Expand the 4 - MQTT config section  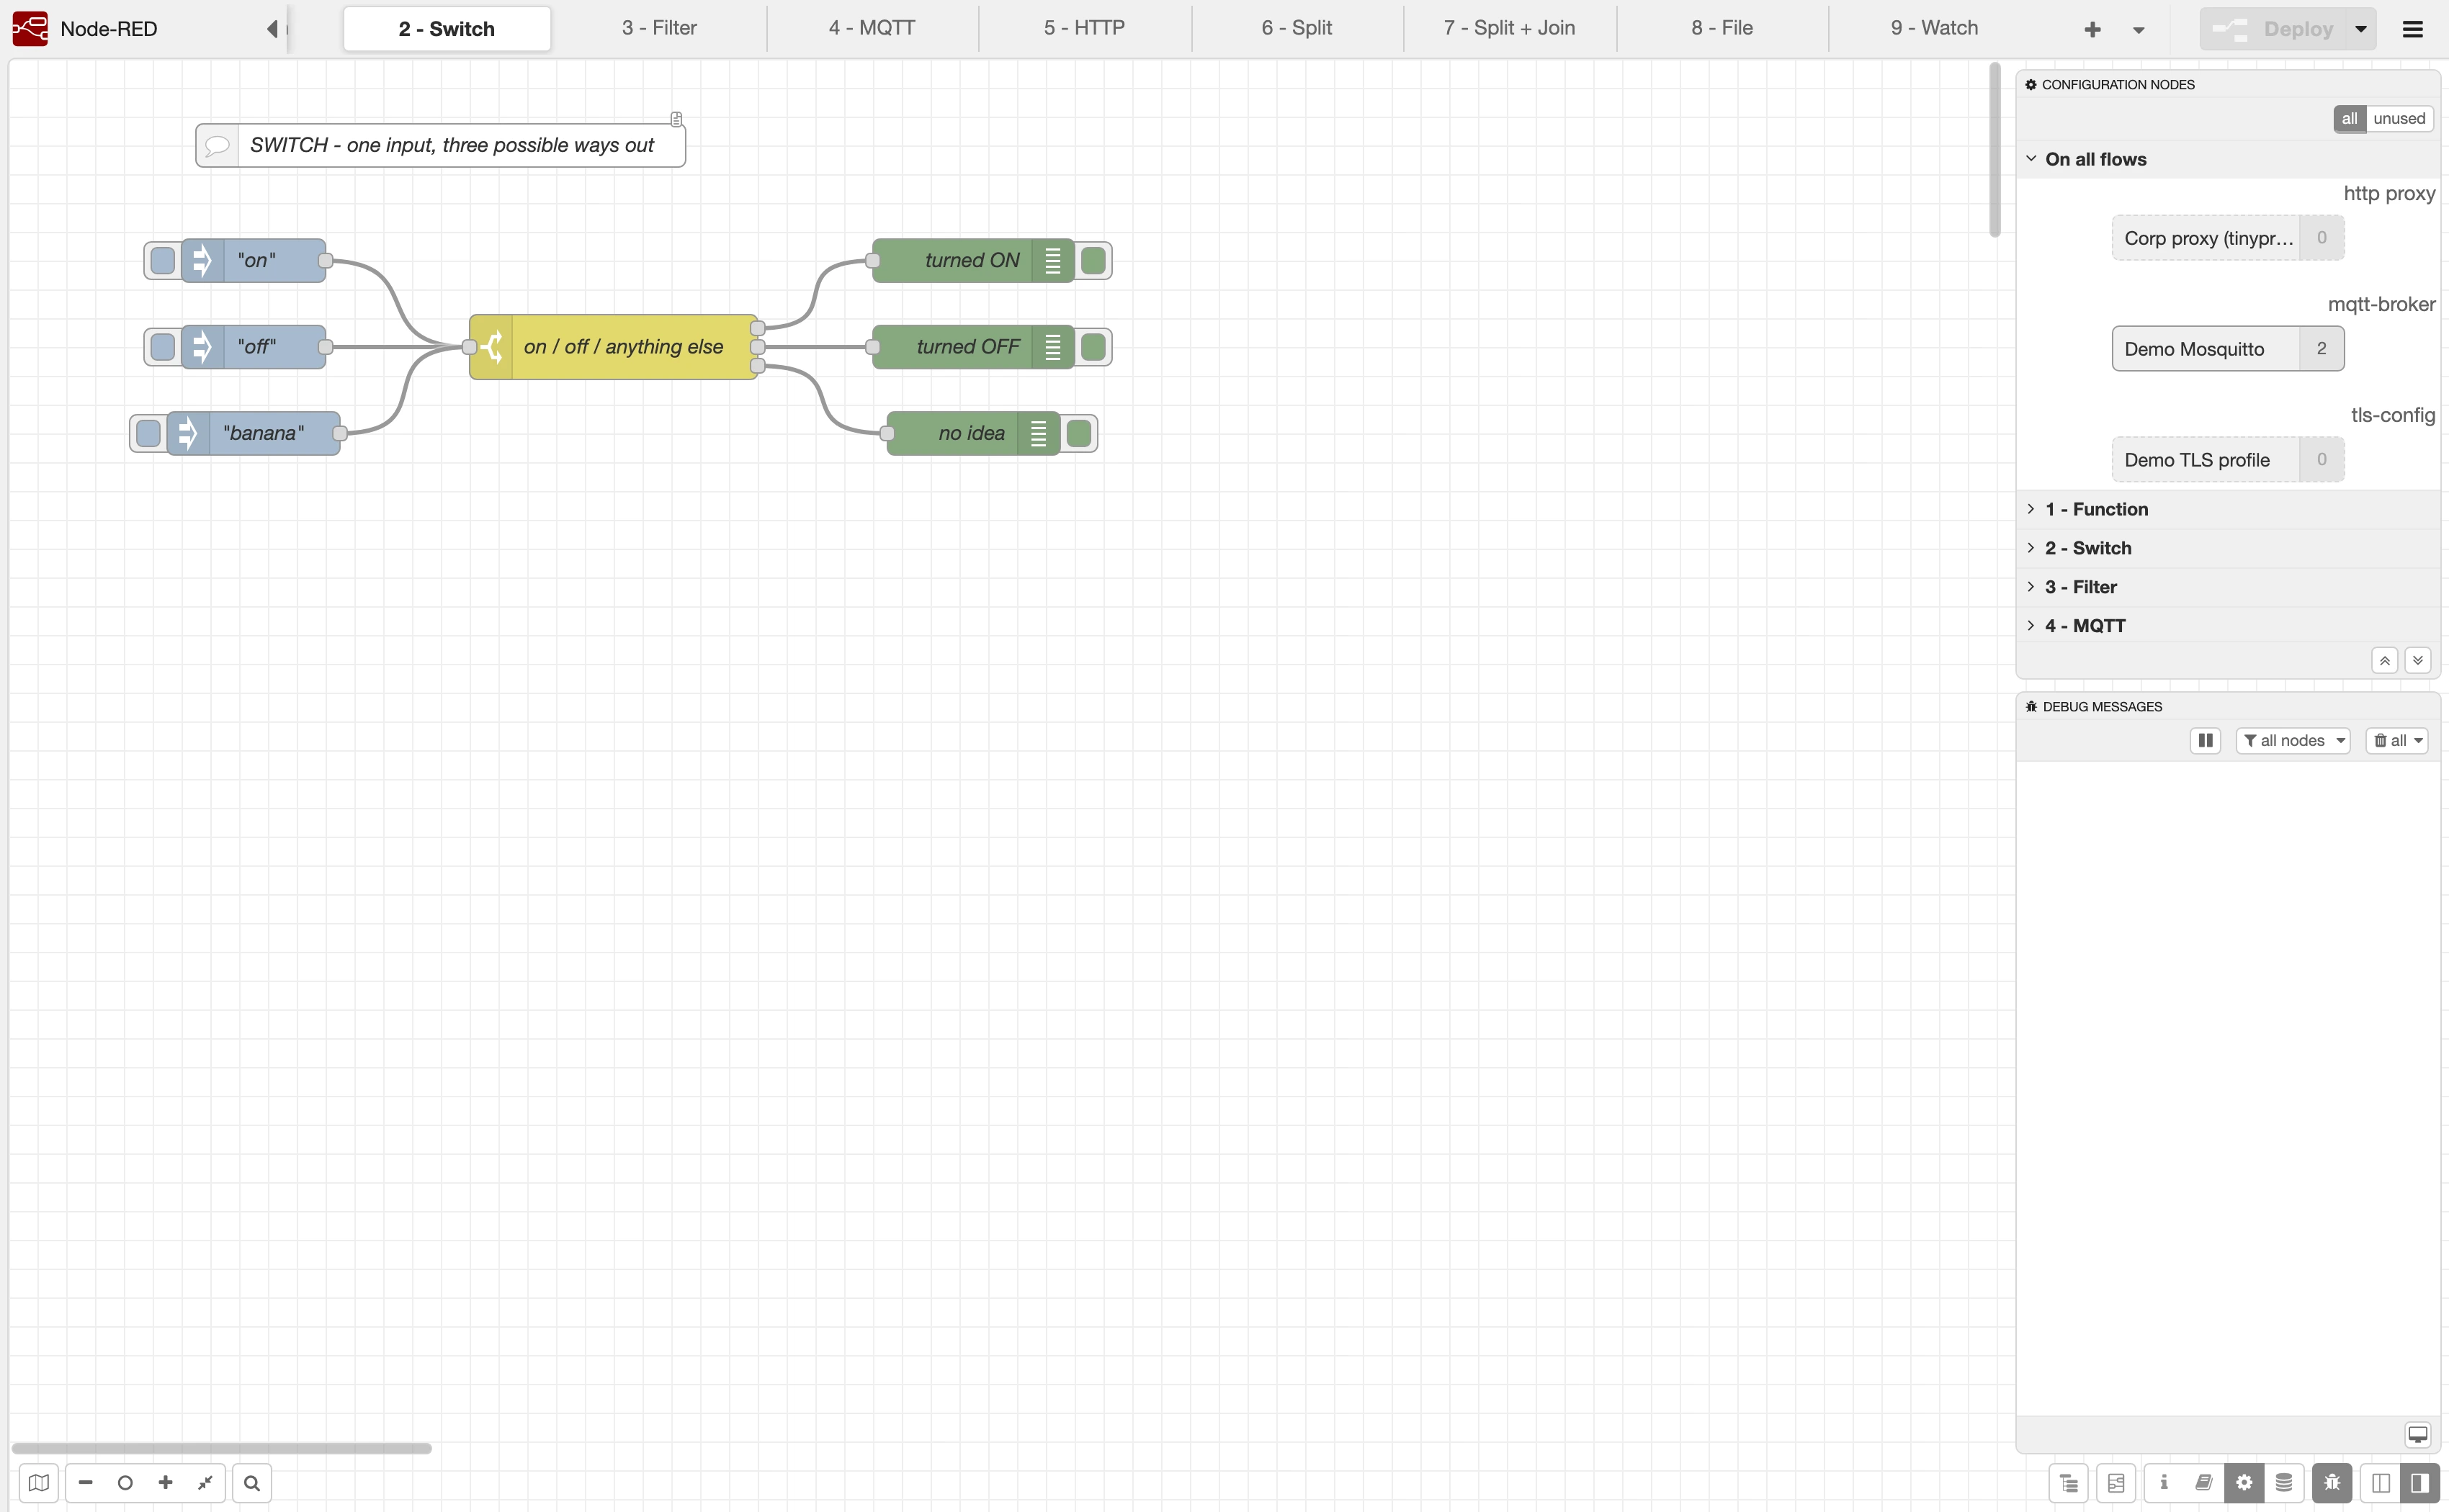point(2228,626)
